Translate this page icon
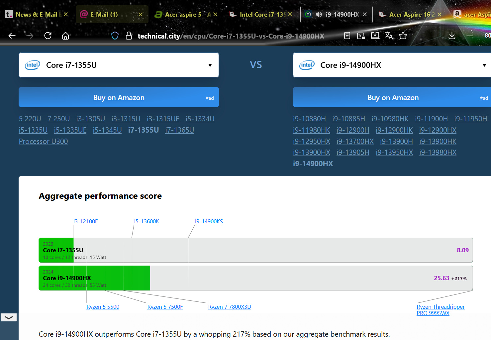Screen dimensions: 491x340 click(389, 36)
